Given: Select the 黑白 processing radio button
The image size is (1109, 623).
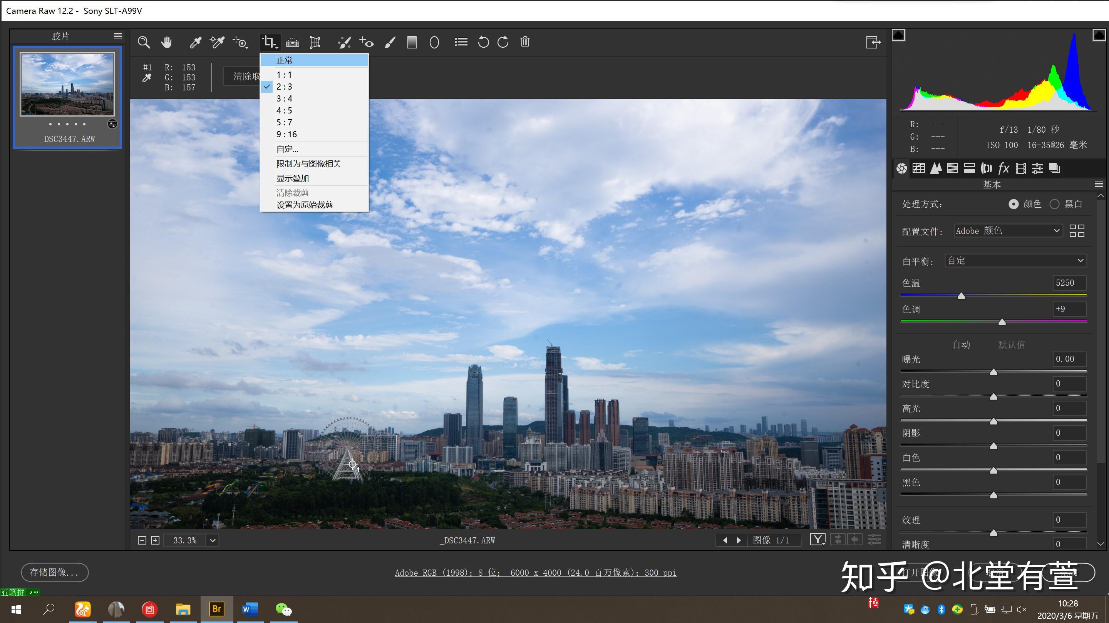Looking at the screenshot, I should click(1055, 204).
